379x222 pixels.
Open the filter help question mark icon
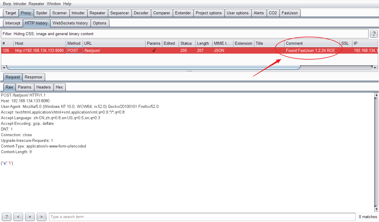tap(374, 34)
